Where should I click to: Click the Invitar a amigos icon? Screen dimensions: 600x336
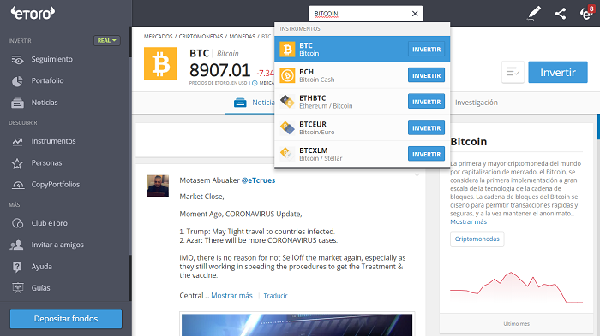click(x=17, y=245)
